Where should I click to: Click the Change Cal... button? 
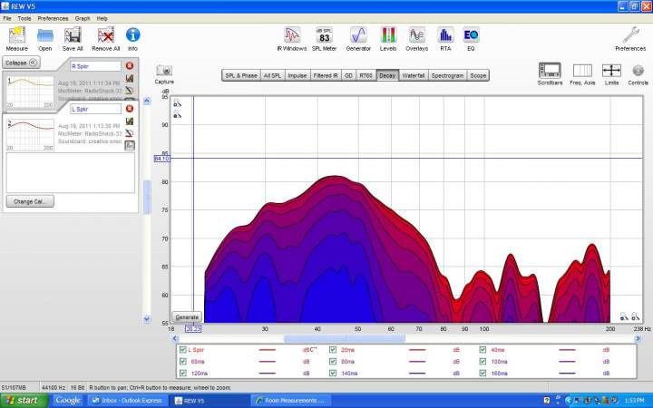click(x=30, y=201)
